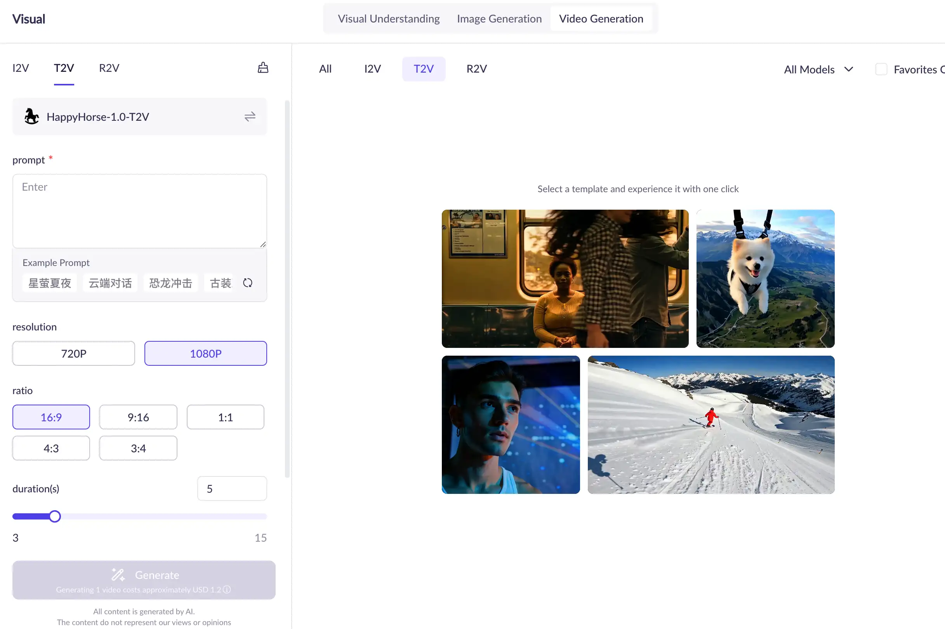This screenshot has height=629, width=945.
Task: Click the duration slider track
Action: point(140,516)
